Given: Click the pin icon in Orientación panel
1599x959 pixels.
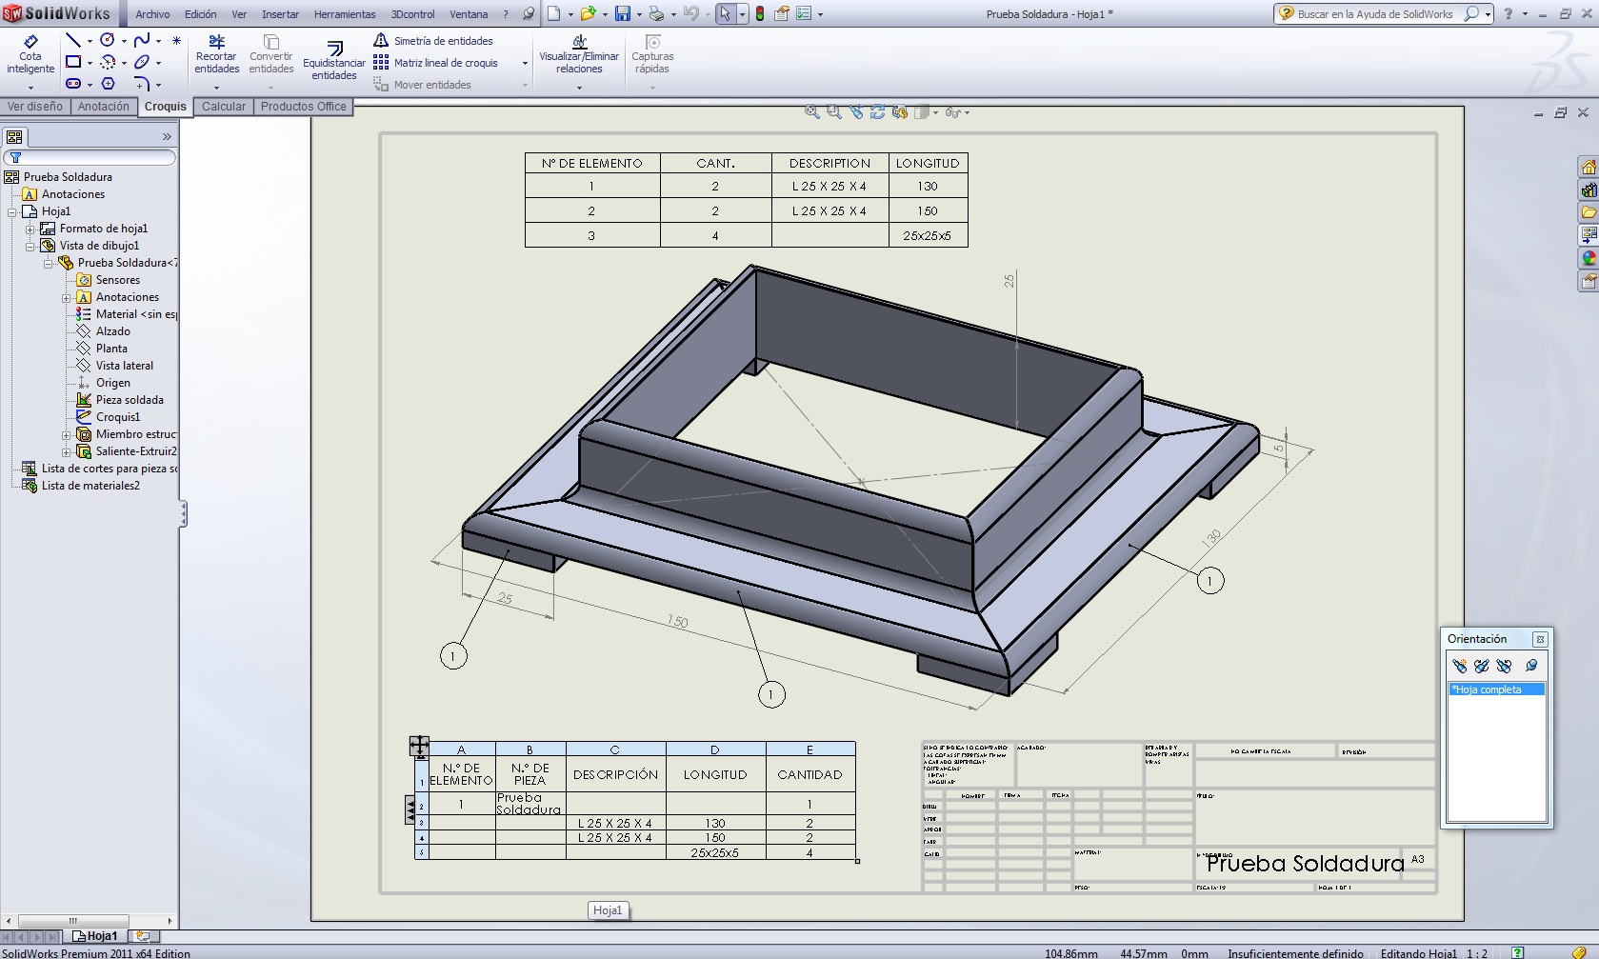Looking at the screenshot, I should (1531, 666).
